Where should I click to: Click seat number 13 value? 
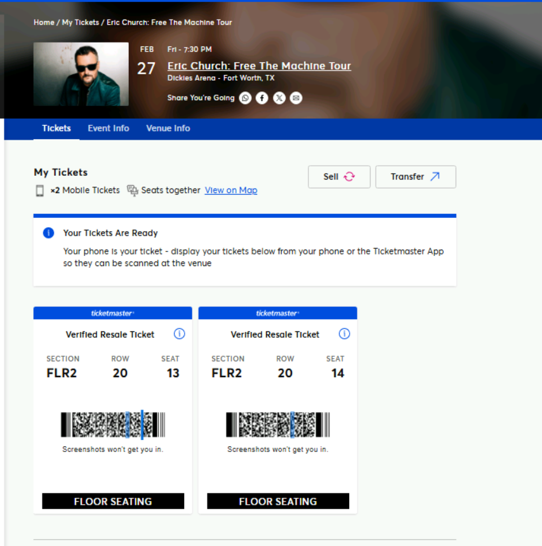(173, 373)
